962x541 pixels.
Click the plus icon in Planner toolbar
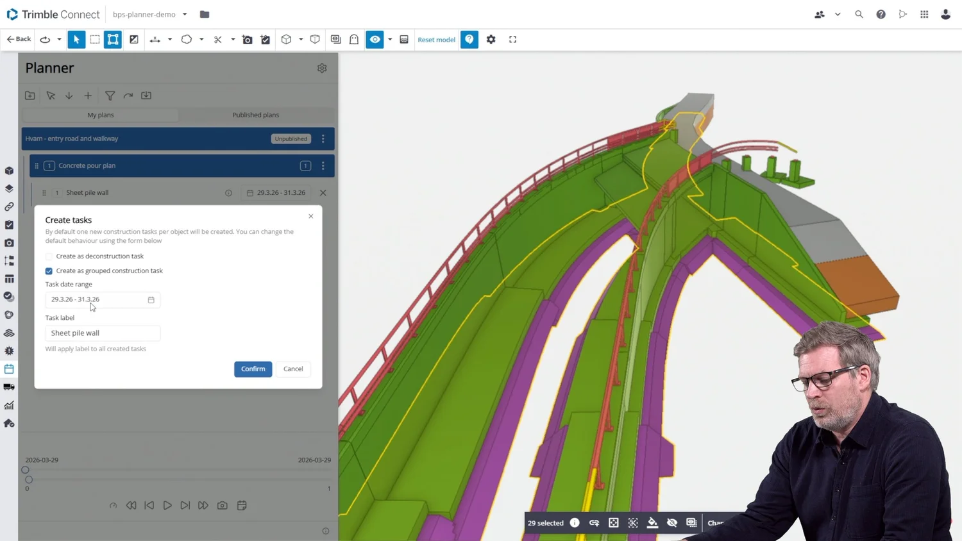point(88,96)
